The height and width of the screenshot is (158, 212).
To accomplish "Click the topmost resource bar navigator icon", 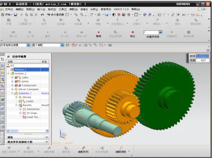I will (x=3, y=59).
